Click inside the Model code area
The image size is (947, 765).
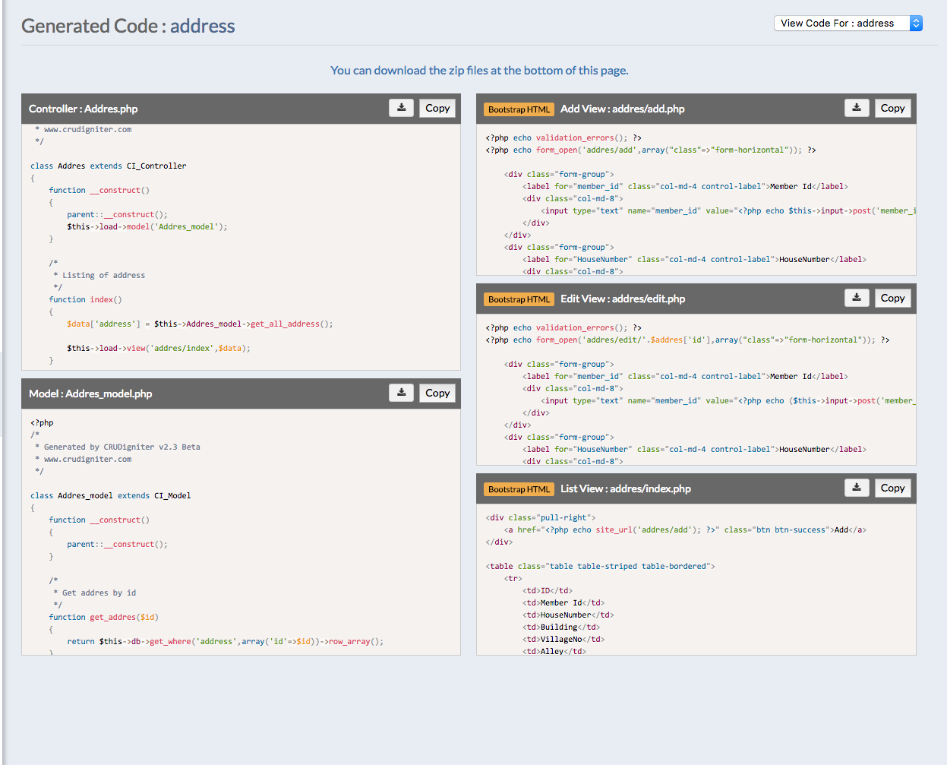[241, 532]
